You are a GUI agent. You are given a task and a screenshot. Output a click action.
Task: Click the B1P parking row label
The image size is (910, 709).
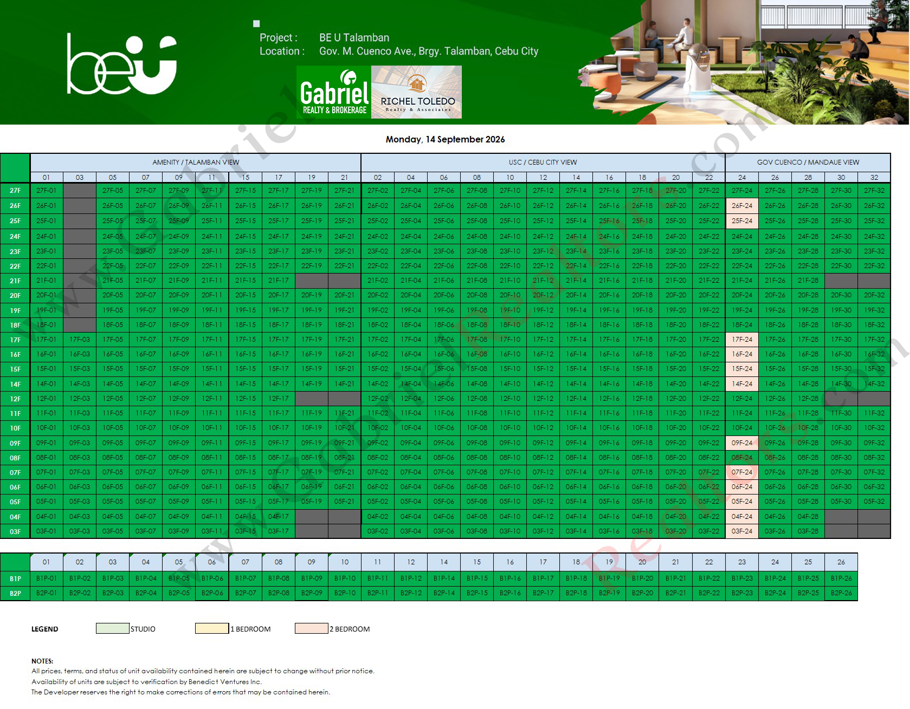click(15, 578)
